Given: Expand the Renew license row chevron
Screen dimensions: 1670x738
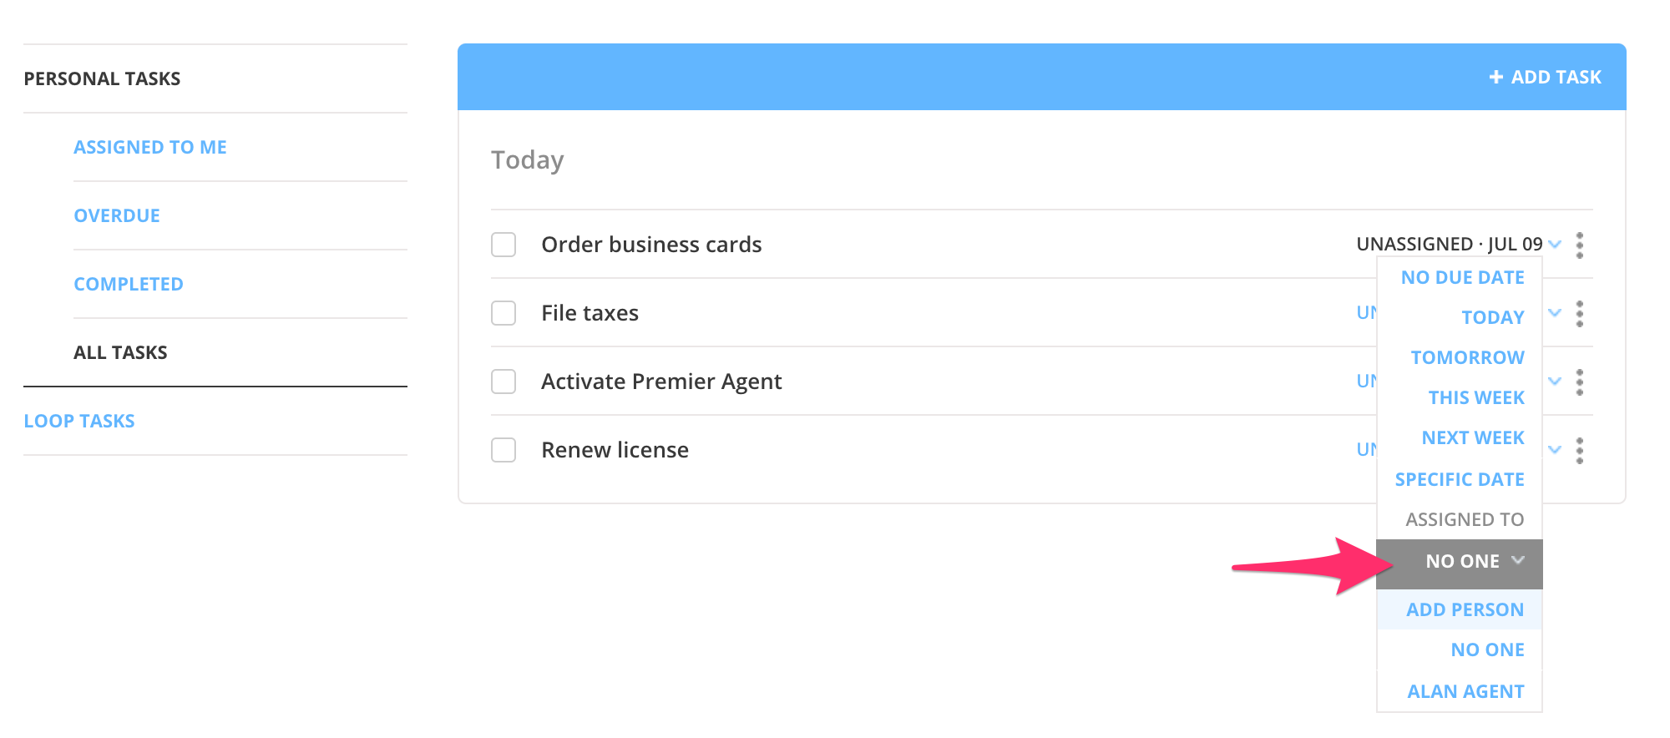Looking at the screenshot, I should point(1554,450).
